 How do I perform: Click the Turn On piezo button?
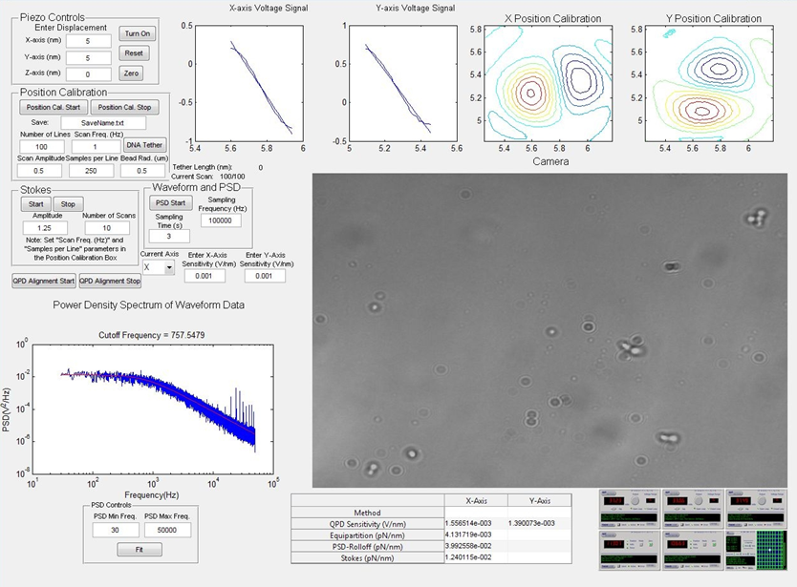coord(135,33)
